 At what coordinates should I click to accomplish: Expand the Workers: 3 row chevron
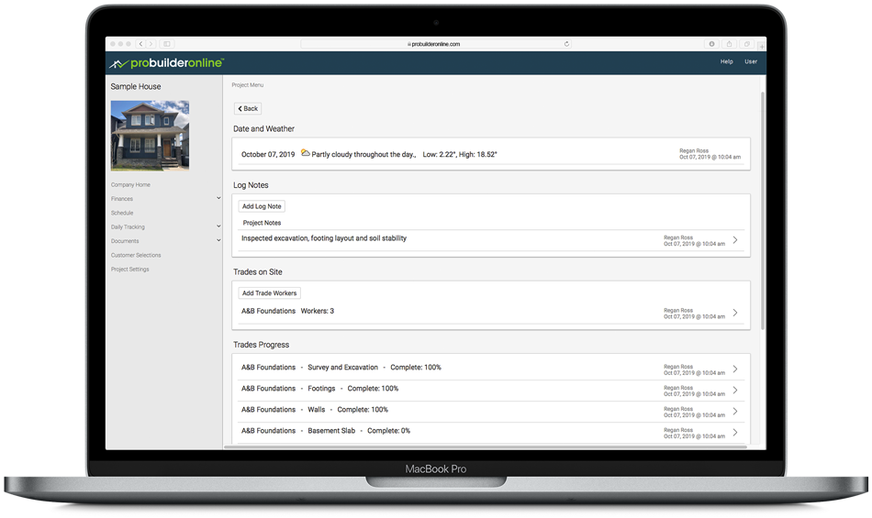coord(735,313)
